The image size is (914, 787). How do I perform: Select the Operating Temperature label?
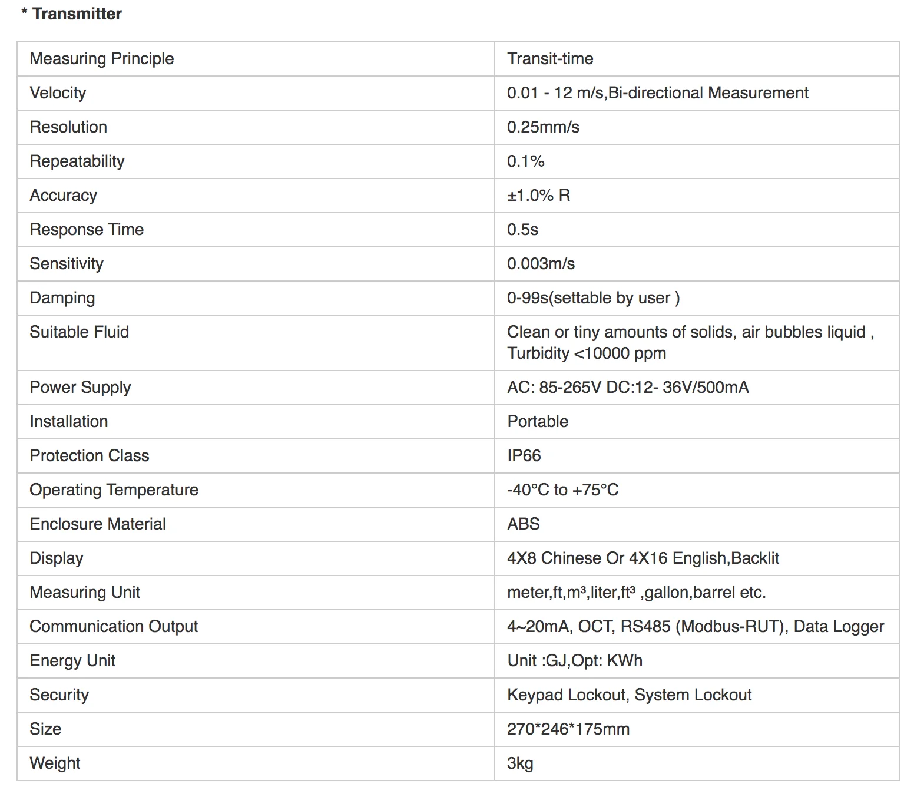click(x=114, y=490)
